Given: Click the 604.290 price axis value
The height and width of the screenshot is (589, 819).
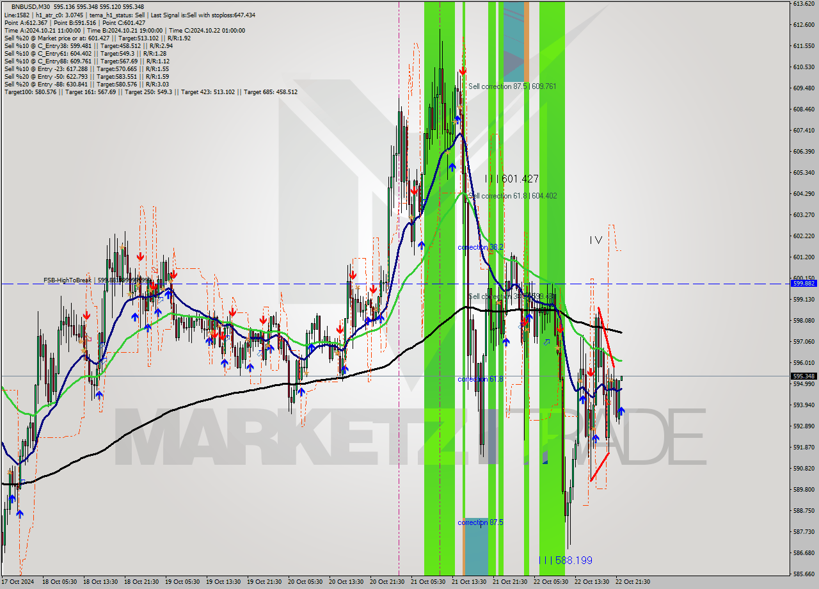Looking at the screenshot, I should click(804, 194).
